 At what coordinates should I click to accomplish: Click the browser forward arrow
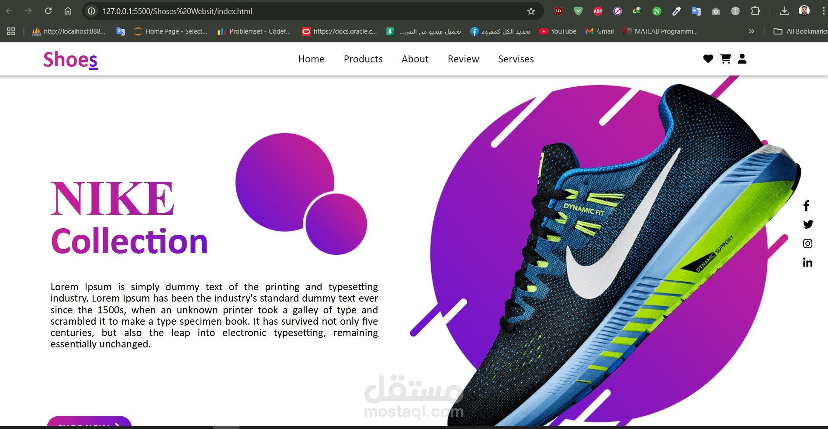(x=28, y=11)
